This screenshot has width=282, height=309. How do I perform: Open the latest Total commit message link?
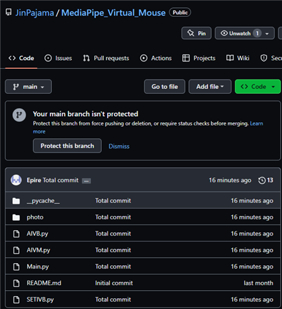coord(61,180)
